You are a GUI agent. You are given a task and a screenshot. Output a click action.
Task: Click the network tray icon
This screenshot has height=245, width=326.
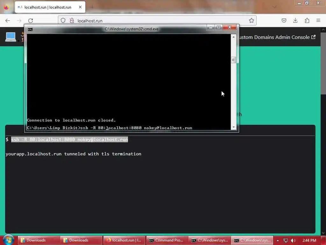(286, 241)
